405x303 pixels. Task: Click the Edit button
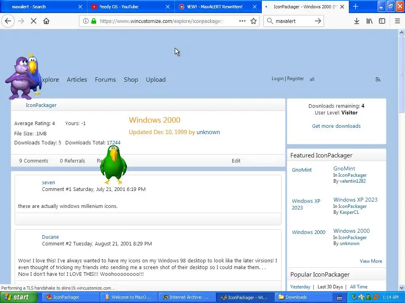point(236,161)
